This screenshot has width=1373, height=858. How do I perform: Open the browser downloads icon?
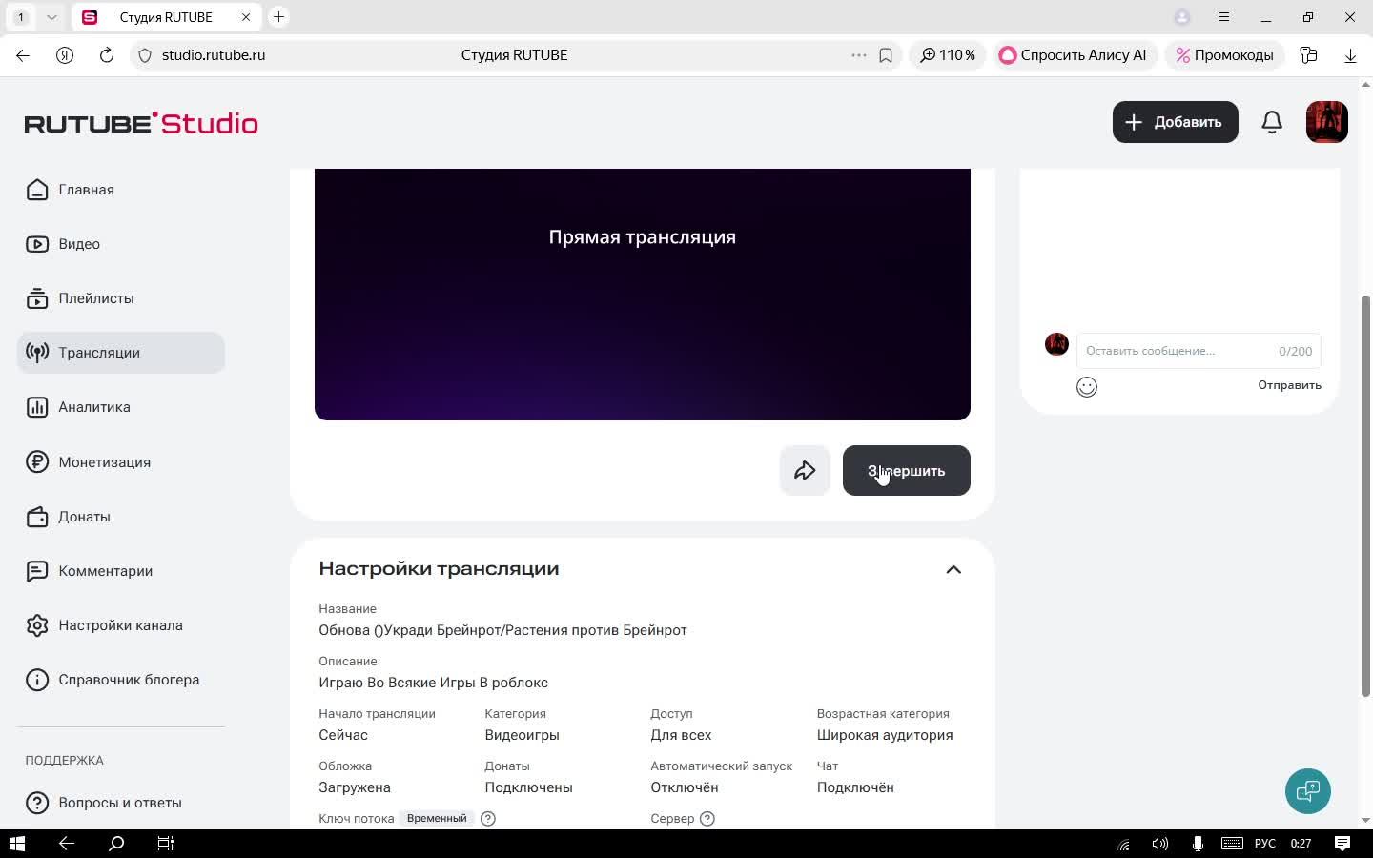[x=1350, y=55]
